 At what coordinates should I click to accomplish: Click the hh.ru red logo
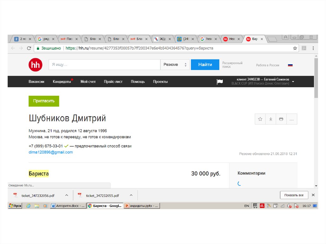click(x=35, y=65)
